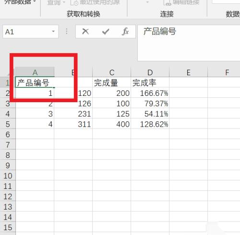Select column C header

coord(112,72)
